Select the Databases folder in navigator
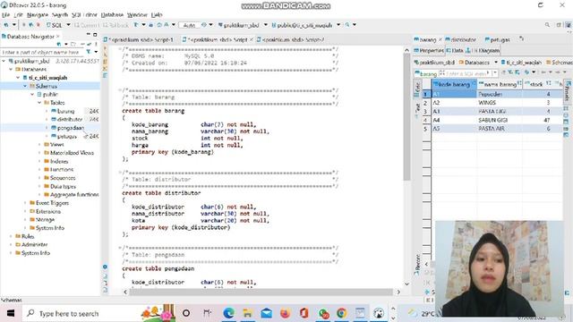573x322 pixels. click(x=34, y=69)
